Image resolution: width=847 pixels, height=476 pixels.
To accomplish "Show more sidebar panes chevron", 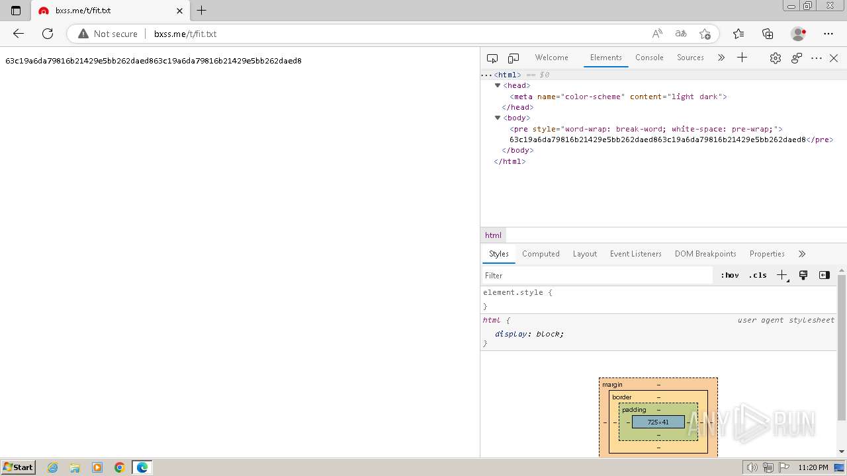I will pos(802,254).
